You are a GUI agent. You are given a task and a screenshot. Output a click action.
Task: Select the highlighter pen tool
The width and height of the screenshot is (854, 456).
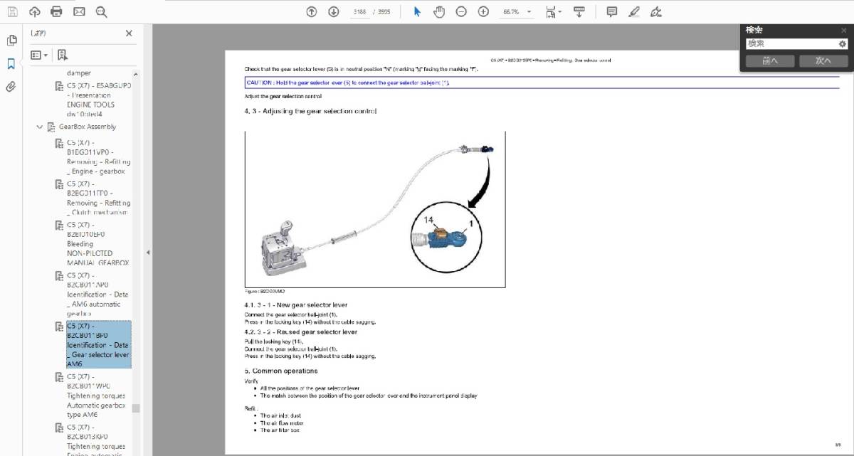click(633, 11)
